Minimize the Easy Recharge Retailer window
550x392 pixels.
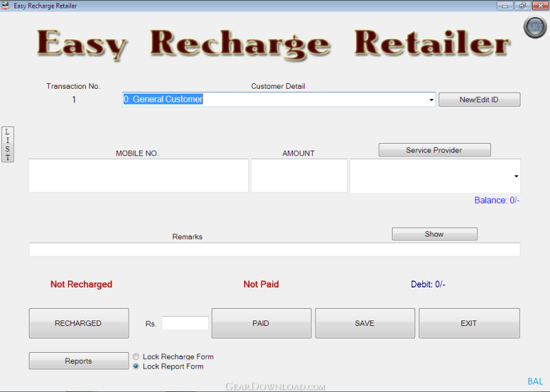(x=505, y=6)
